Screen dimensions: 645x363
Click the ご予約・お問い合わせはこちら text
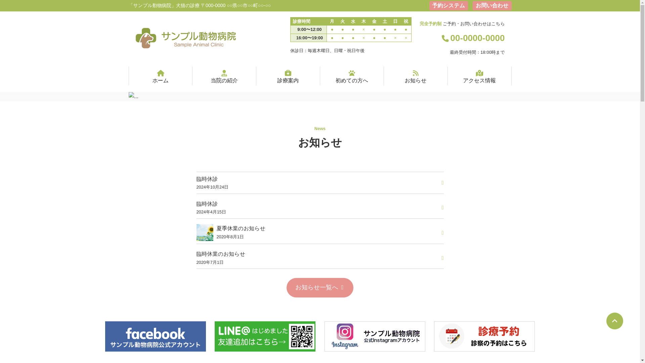tap(474, 24)
